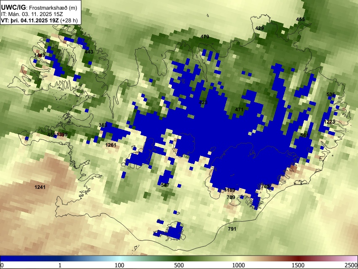
Task: Click the map value 547
Action: [165, 185]
